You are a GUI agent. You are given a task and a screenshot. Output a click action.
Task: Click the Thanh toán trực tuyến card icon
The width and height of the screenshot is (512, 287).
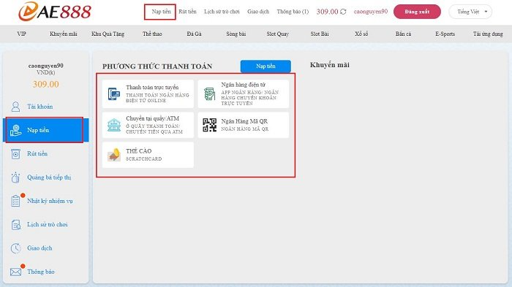coord(114,94)
